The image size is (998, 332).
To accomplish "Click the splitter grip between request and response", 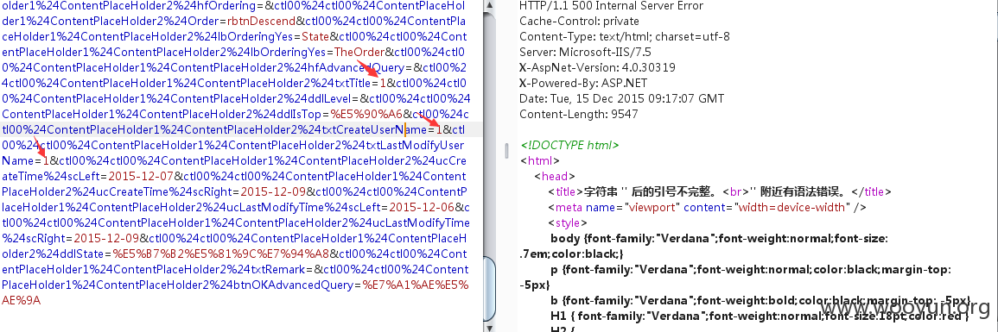I will (x=506, y=151).
